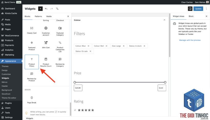Click the Update button
Viewport: 210px width, 120px height.
(x=198, y=9)
